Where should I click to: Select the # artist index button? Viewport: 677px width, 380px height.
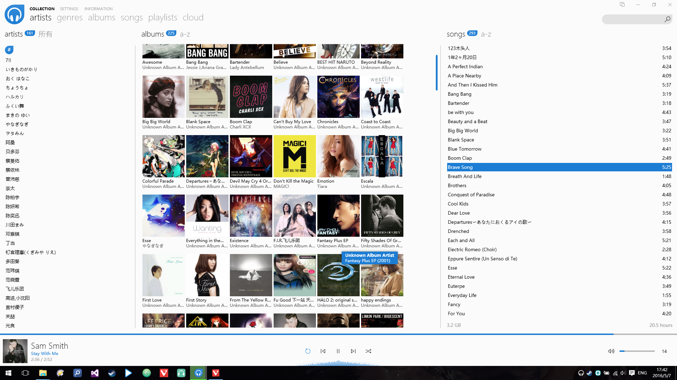[x=9, y=50]
